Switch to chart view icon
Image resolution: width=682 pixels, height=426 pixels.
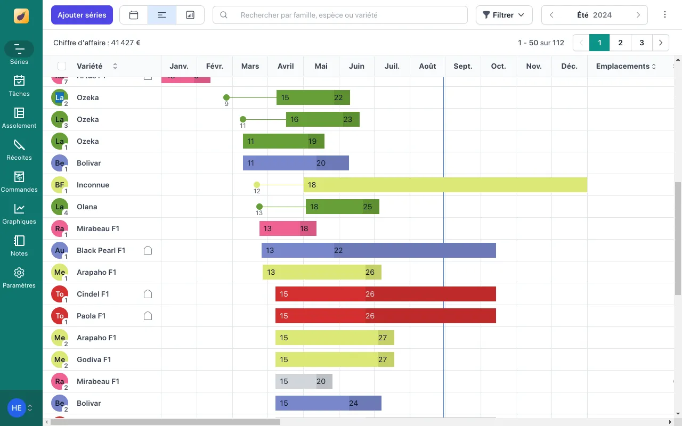(x=190, y=15)
